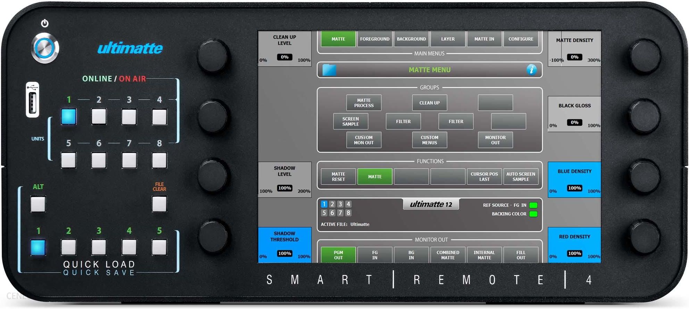Click the BLUE DENSITY control
Viewport: 689px width, 309px height.
click(574, 179)
